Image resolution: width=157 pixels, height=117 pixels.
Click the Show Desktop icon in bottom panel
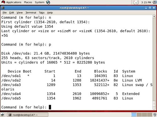click(x=3, y=115)
